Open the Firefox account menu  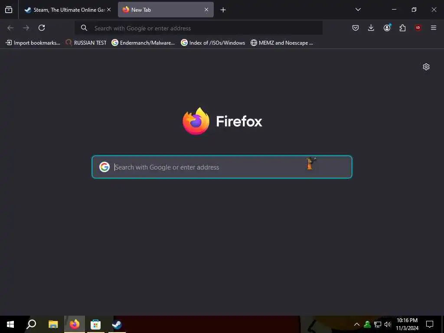point(387,28)
